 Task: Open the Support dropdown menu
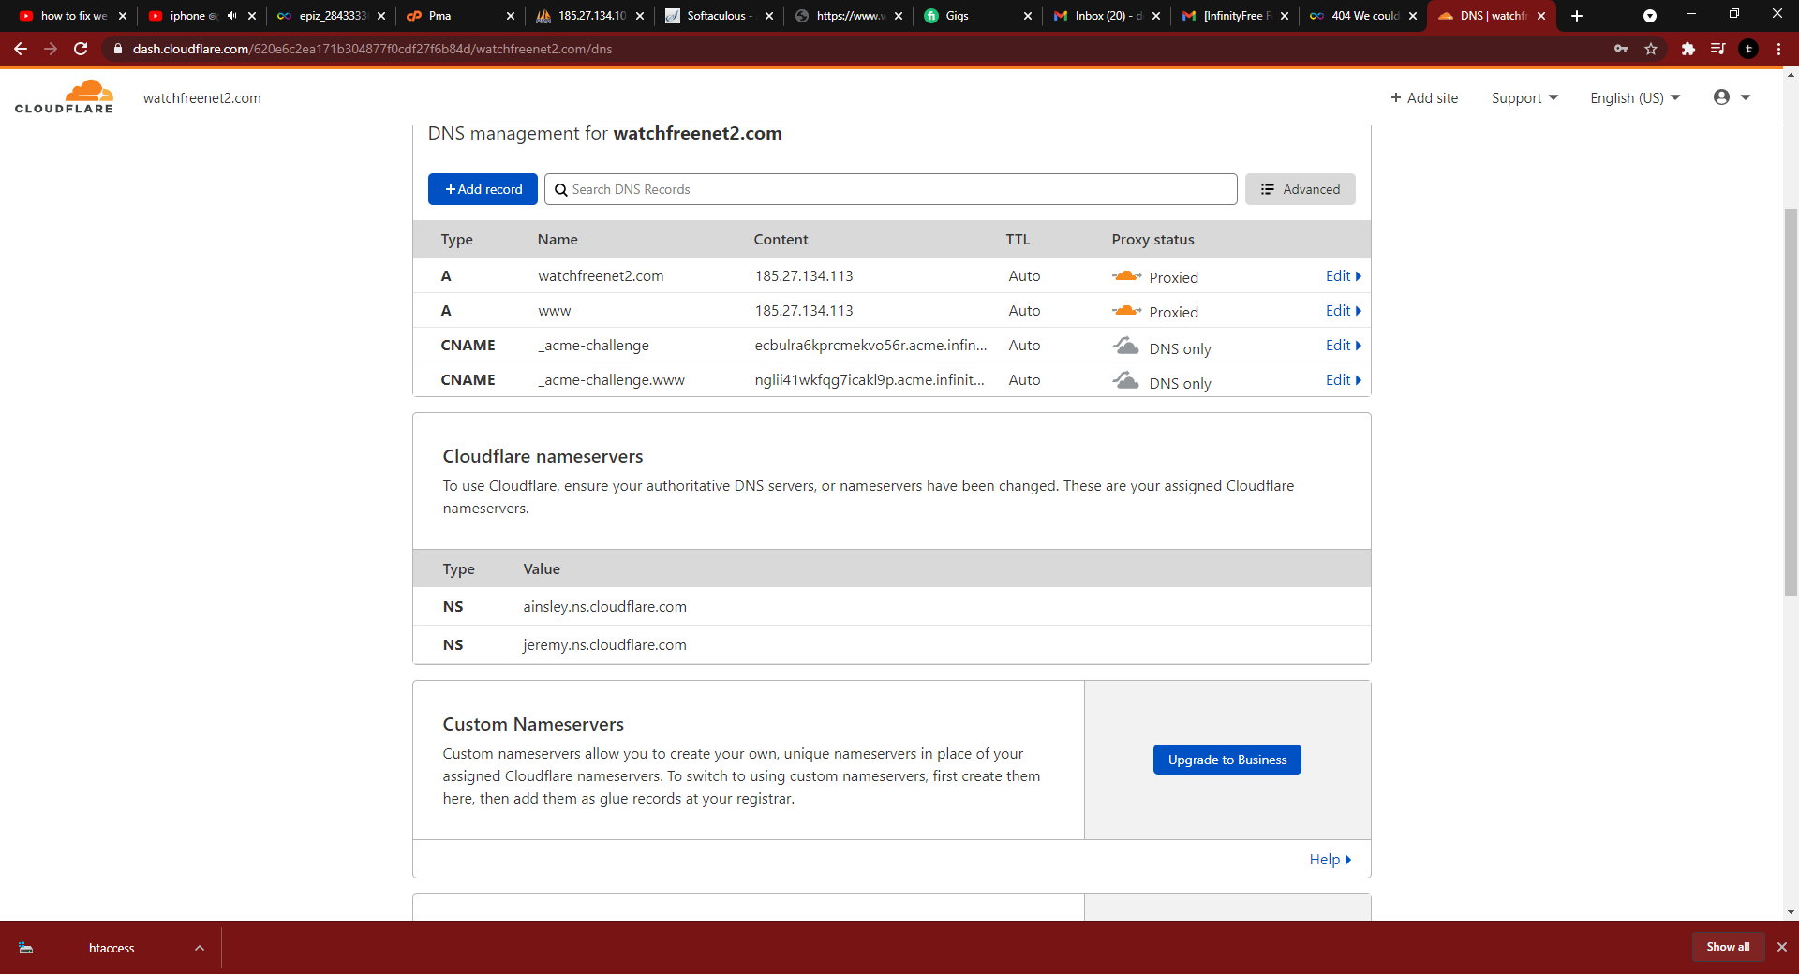(x=1524, y=98)
